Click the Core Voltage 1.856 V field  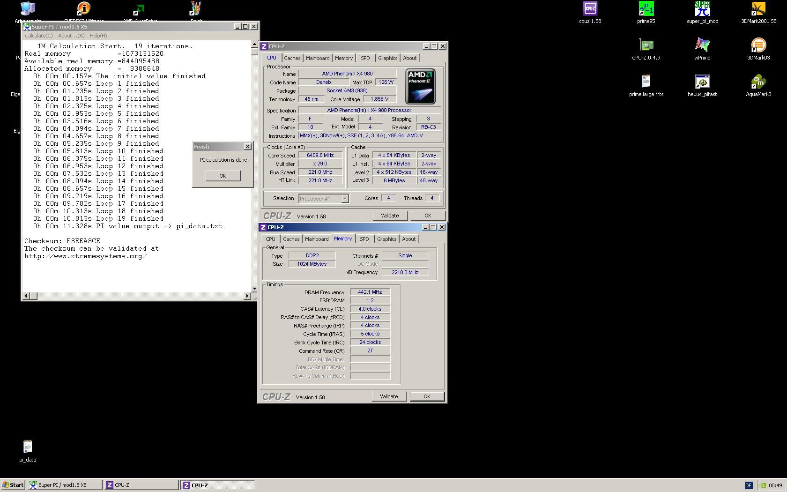[x=379, y=99]
